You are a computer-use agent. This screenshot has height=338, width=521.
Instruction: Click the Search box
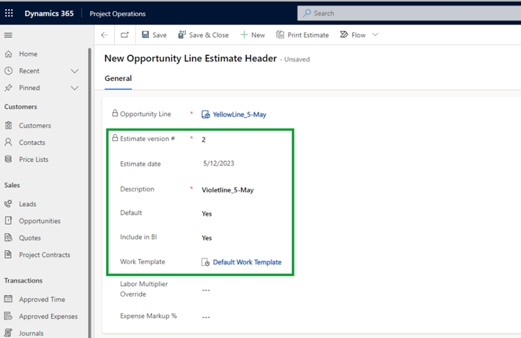(x=409, y=13)
